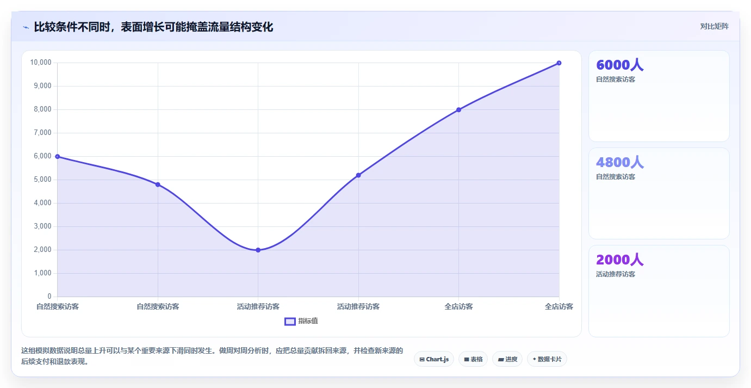Screen dimensions: 751x388
Task: Toggle the 指标值 legend swatch
Action: coord(290,321)
